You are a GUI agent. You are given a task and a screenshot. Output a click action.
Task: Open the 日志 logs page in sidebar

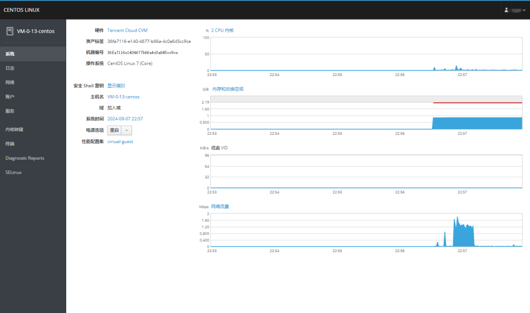(10, 68)
